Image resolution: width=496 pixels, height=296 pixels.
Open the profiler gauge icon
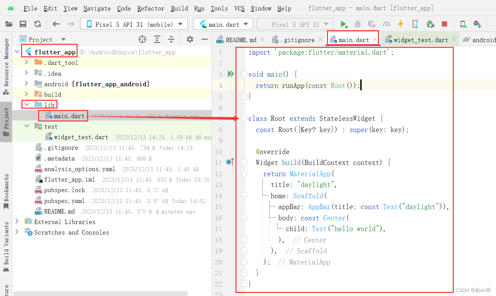386,24
